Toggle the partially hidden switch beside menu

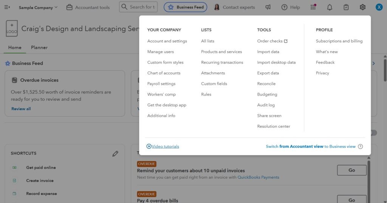(x=374, y=133)
